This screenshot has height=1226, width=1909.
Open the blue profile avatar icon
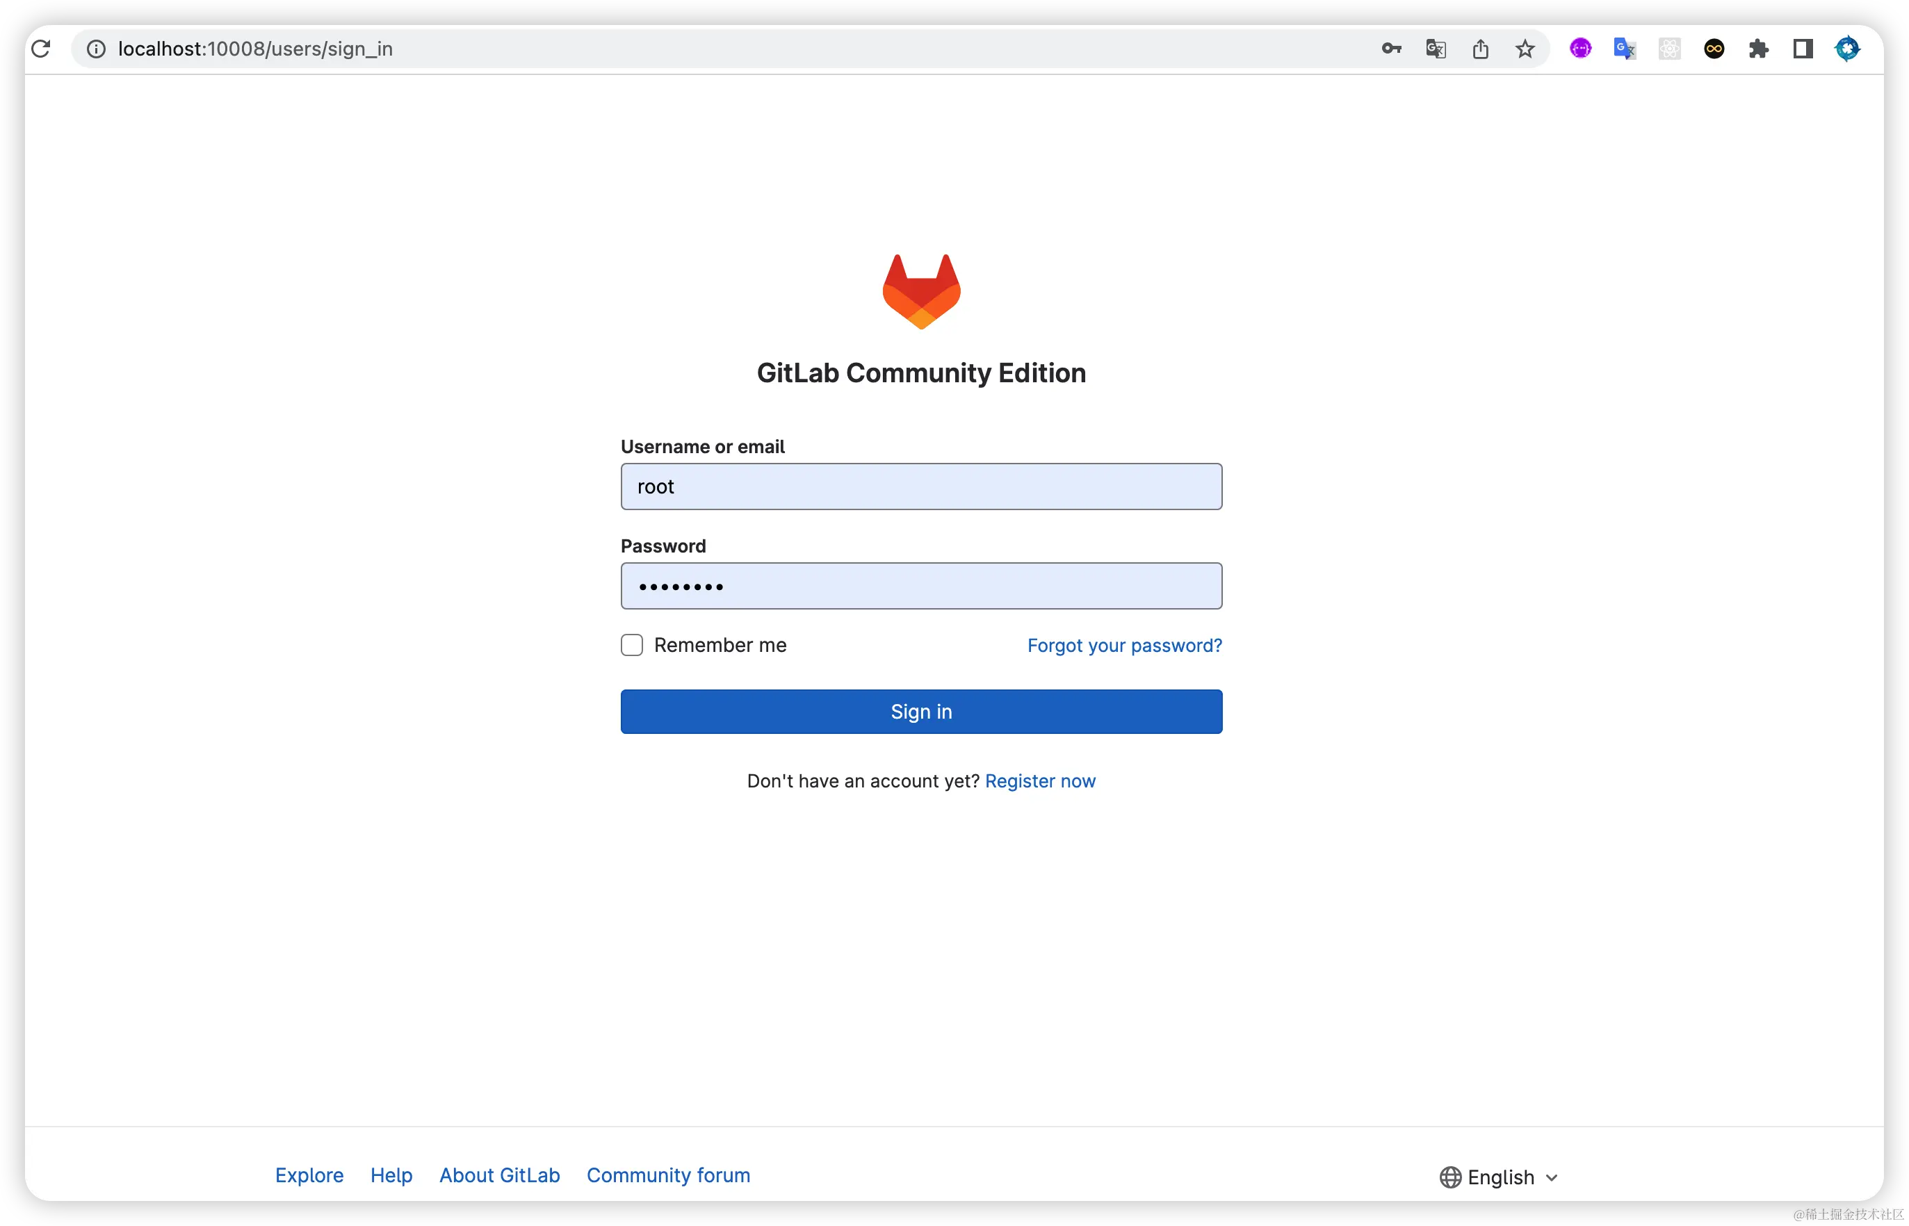tap(1848, 49)
